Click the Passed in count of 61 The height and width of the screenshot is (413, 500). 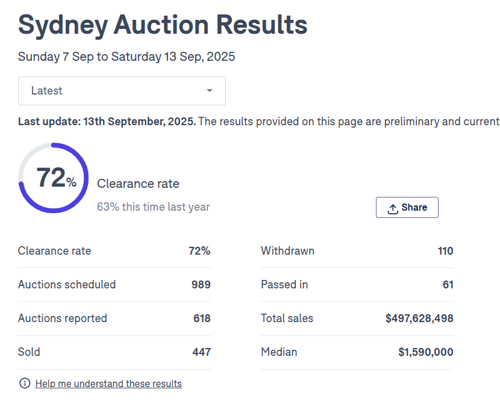tap(448, 285)
